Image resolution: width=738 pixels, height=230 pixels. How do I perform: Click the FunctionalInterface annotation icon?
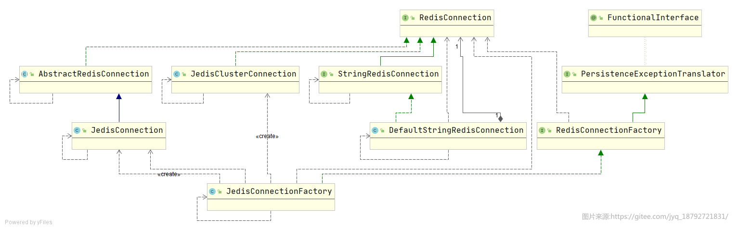click(x=593, y=18)
